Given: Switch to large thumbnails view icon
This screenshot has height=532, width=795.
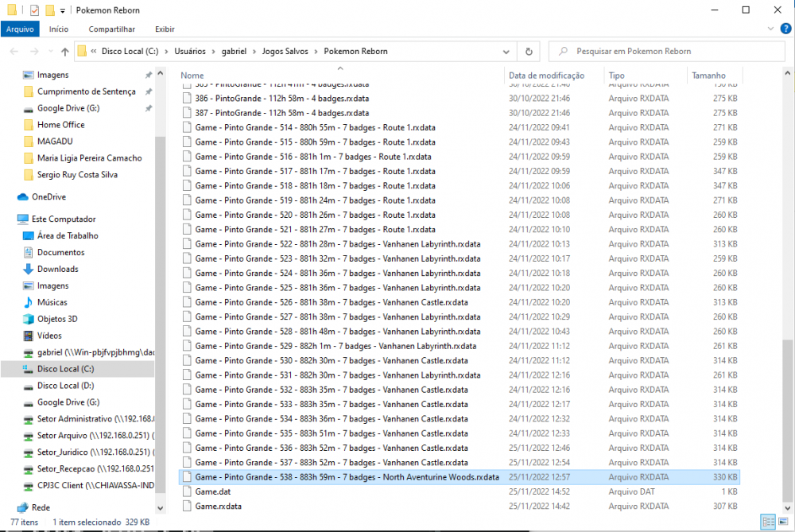Looking at the screenshot, I should pos(783,522).
